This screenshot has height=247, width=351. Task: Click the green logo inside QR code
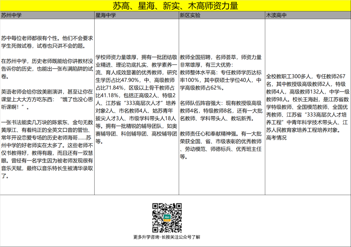[167, 218]
